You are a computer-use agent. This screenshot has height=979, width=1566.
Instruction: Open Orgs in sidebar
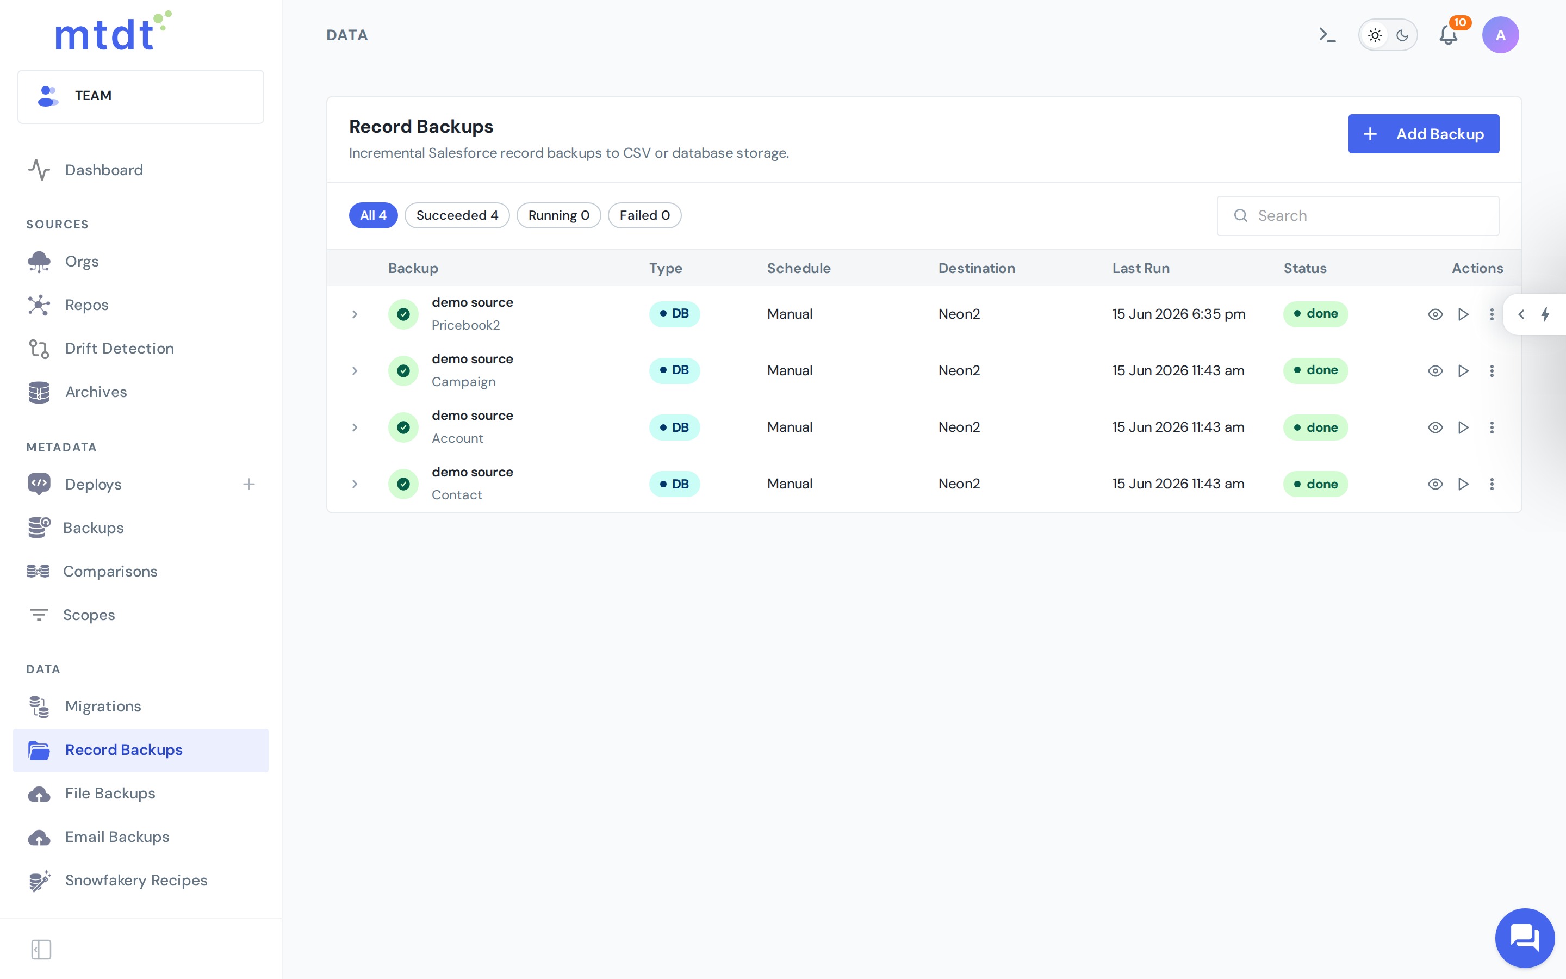(x=140, y=262)
